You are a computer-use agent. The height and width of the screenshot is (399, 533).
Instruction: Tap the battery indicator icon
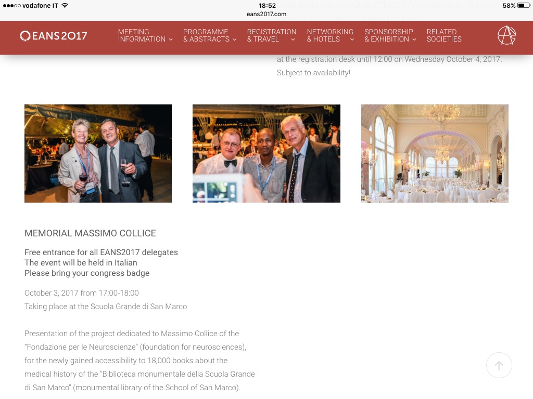click(524, 5)
